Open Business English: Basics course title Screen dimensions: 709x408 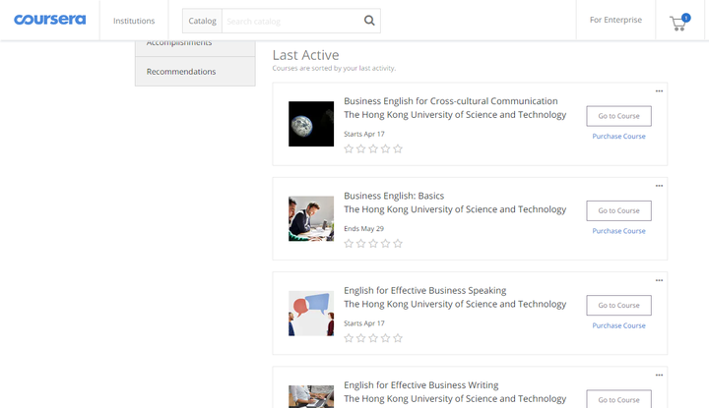[x=394, y=196]
